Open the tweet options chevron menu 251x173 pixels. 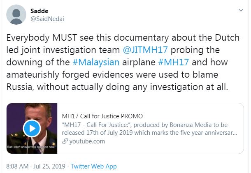[x=240, y=10]
